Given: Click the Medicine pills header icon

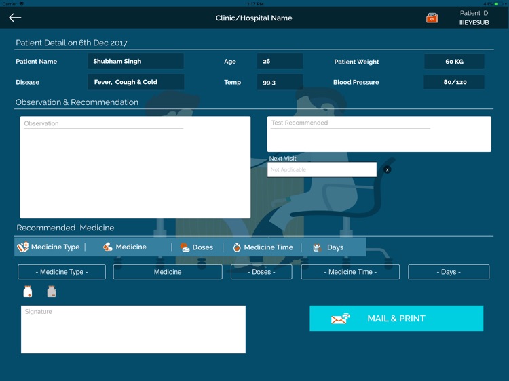Looking at the screenshot, I should pos(108,247).
